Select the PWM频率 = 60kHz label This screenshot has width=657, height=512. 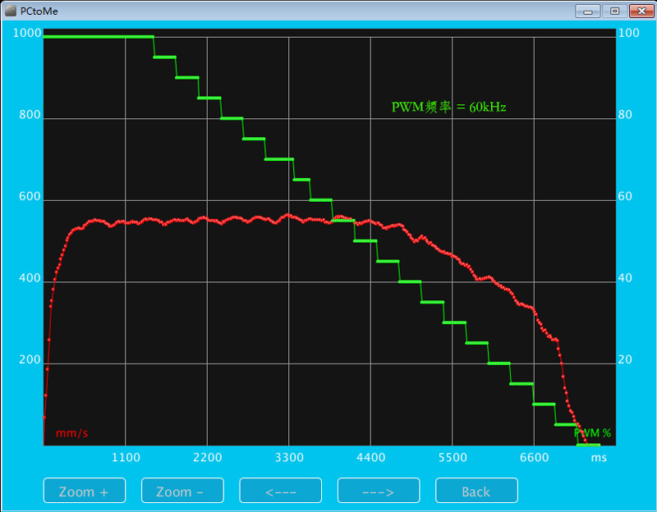pos(448,107)
